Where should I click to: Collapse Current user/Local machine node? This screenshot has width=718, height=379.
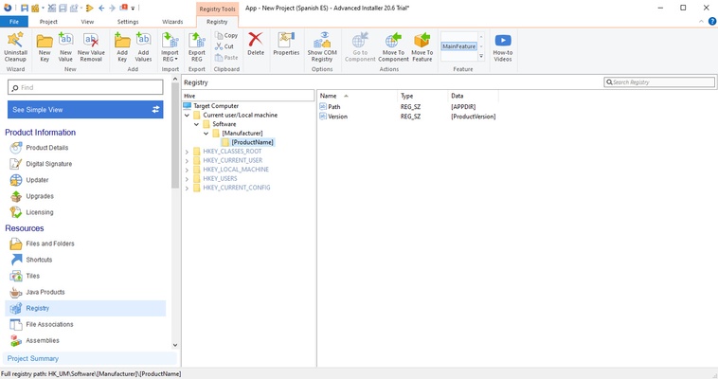point(187,115)
